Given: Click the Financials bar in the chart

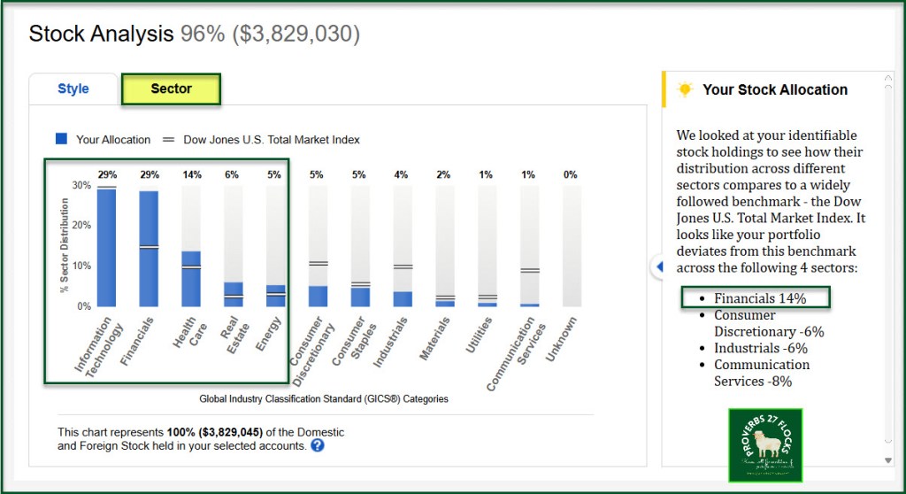Looking at the screenshot, I should [x=149, y=250].
